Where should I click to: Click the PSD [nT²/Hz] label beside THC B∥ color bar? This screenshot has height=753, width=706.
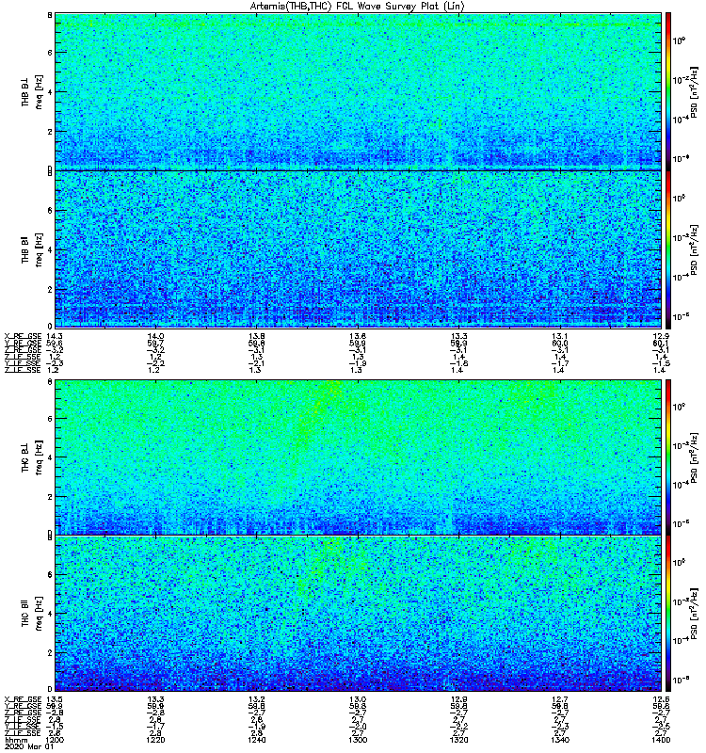click(x=694, y=614)
